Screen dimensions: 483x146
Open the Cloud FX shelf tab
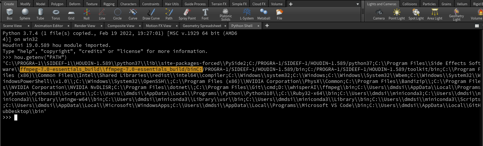pos(259,4)
